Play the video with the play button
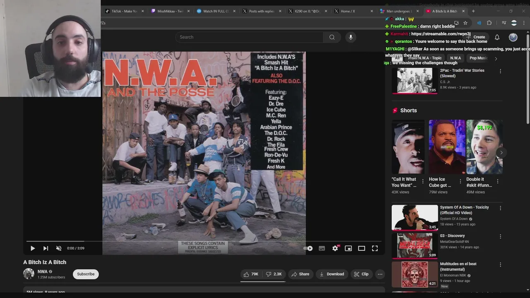The height and width of the screenshot is (298, 530). click(32, 248)
